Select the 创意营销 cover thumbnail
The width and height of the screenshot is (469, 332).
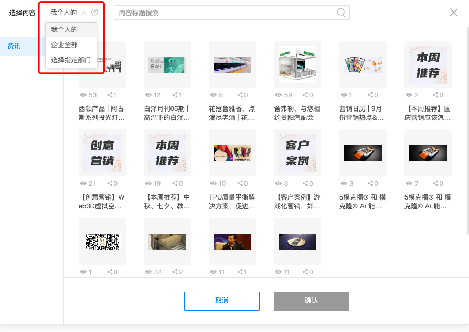point(102,153)
